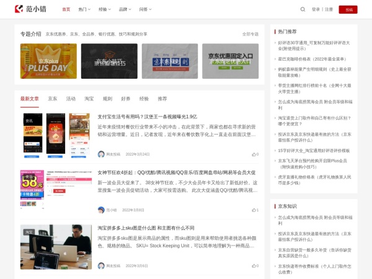The width and height of the screenshot is (372, 279).
Task: Select the 最新文章 tab
Action: [29, 99]
